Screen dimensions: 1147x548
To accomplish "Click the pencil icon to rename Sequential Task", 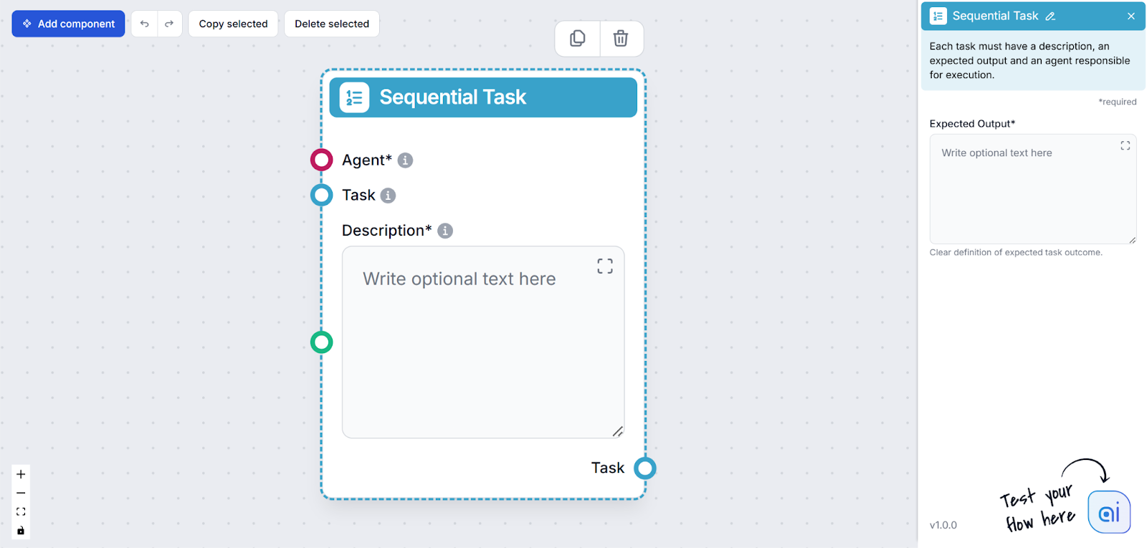I will click(x=1050, y=16).
